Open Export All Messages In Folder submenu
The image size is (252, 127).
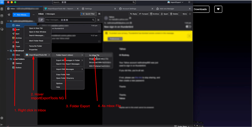click(68, 60)
